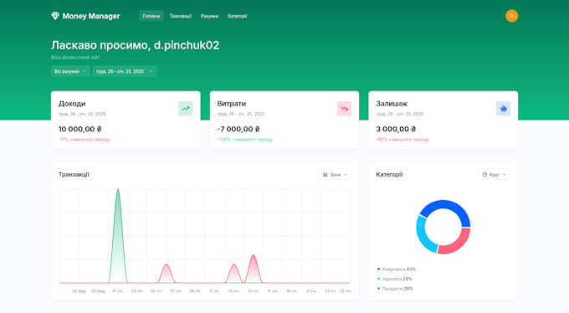Toggle the Зарплата 29% legend entry

point(395,279)
